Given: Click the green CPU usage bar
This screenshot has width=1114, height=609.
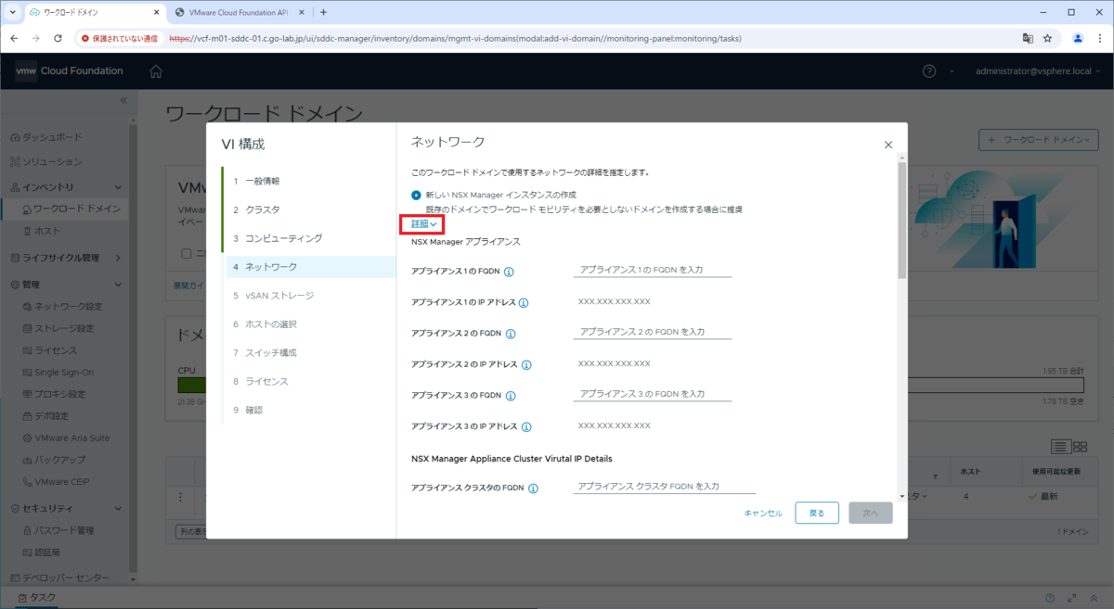Looking at the screenshot, I should pyautogui.click(x=191, y=384).
